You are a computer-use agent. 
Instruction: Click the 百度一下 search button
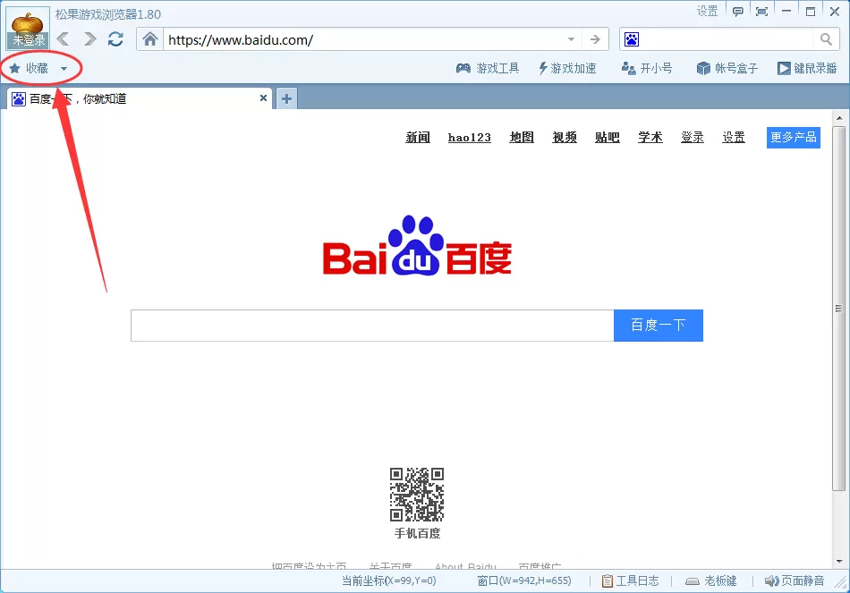click(659, 326)
